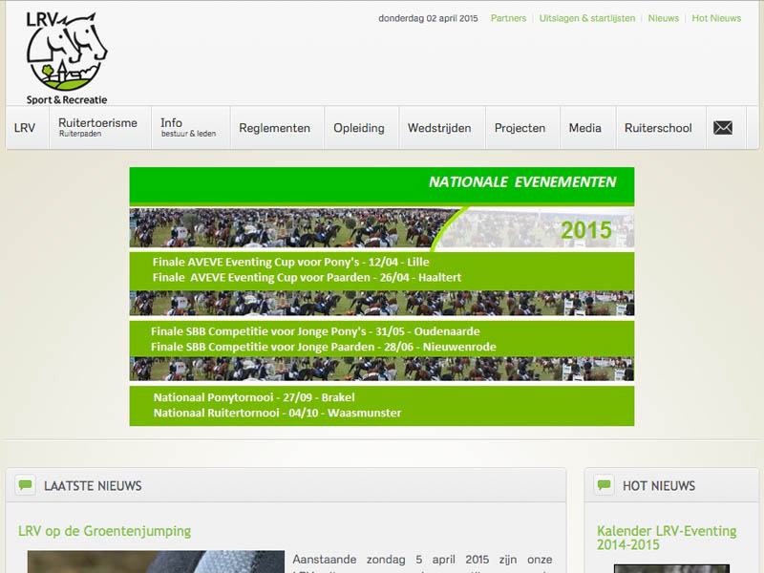764x573 pixels.
Task: Open the Kalender LRV-Eventing 2014-2015 link
Action: (x=667, y=538)
